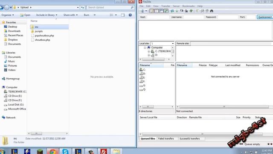The image size is (273, 154).
Task: Open the Include in library dropdown
Action: click(46, 15)
